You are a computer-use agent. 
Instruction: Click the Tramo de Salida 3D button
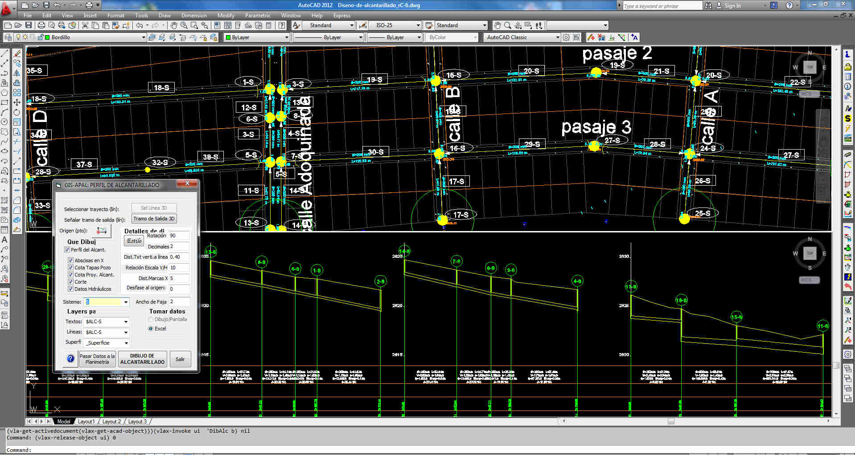(x=154, y=219)
